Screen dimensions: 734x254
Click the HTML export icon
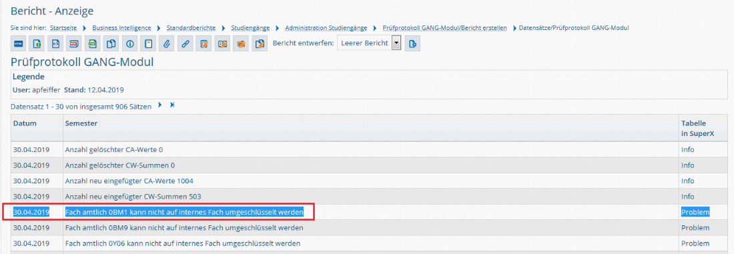pos(18,43)
